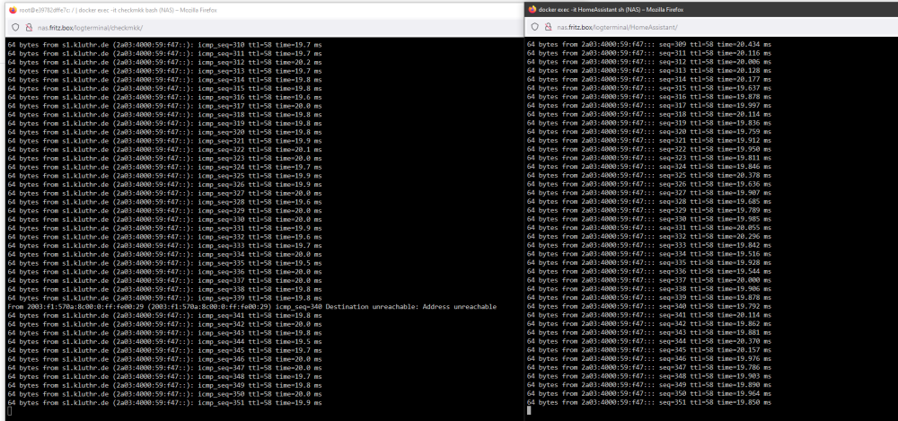898x421 pixels.
Task: Select HomeAssistant line seq=311 time=20.116 ms
Action: [649, 53]
